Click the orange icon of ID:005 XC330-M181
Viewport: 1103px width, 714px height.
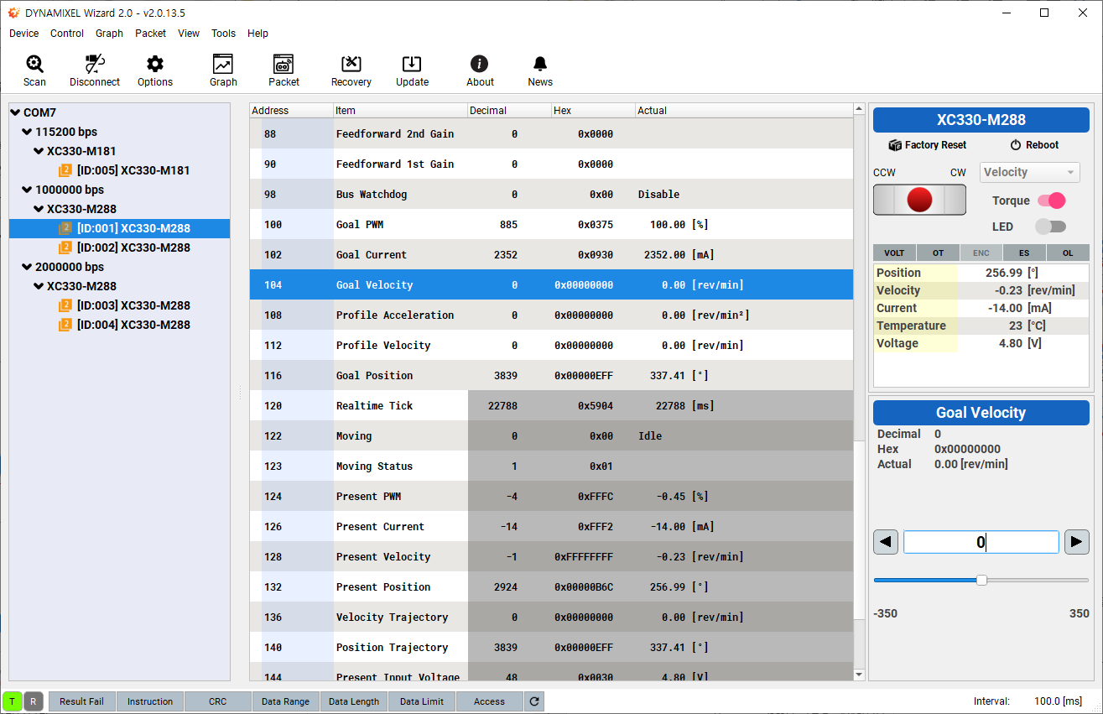[x=65, y=170]
